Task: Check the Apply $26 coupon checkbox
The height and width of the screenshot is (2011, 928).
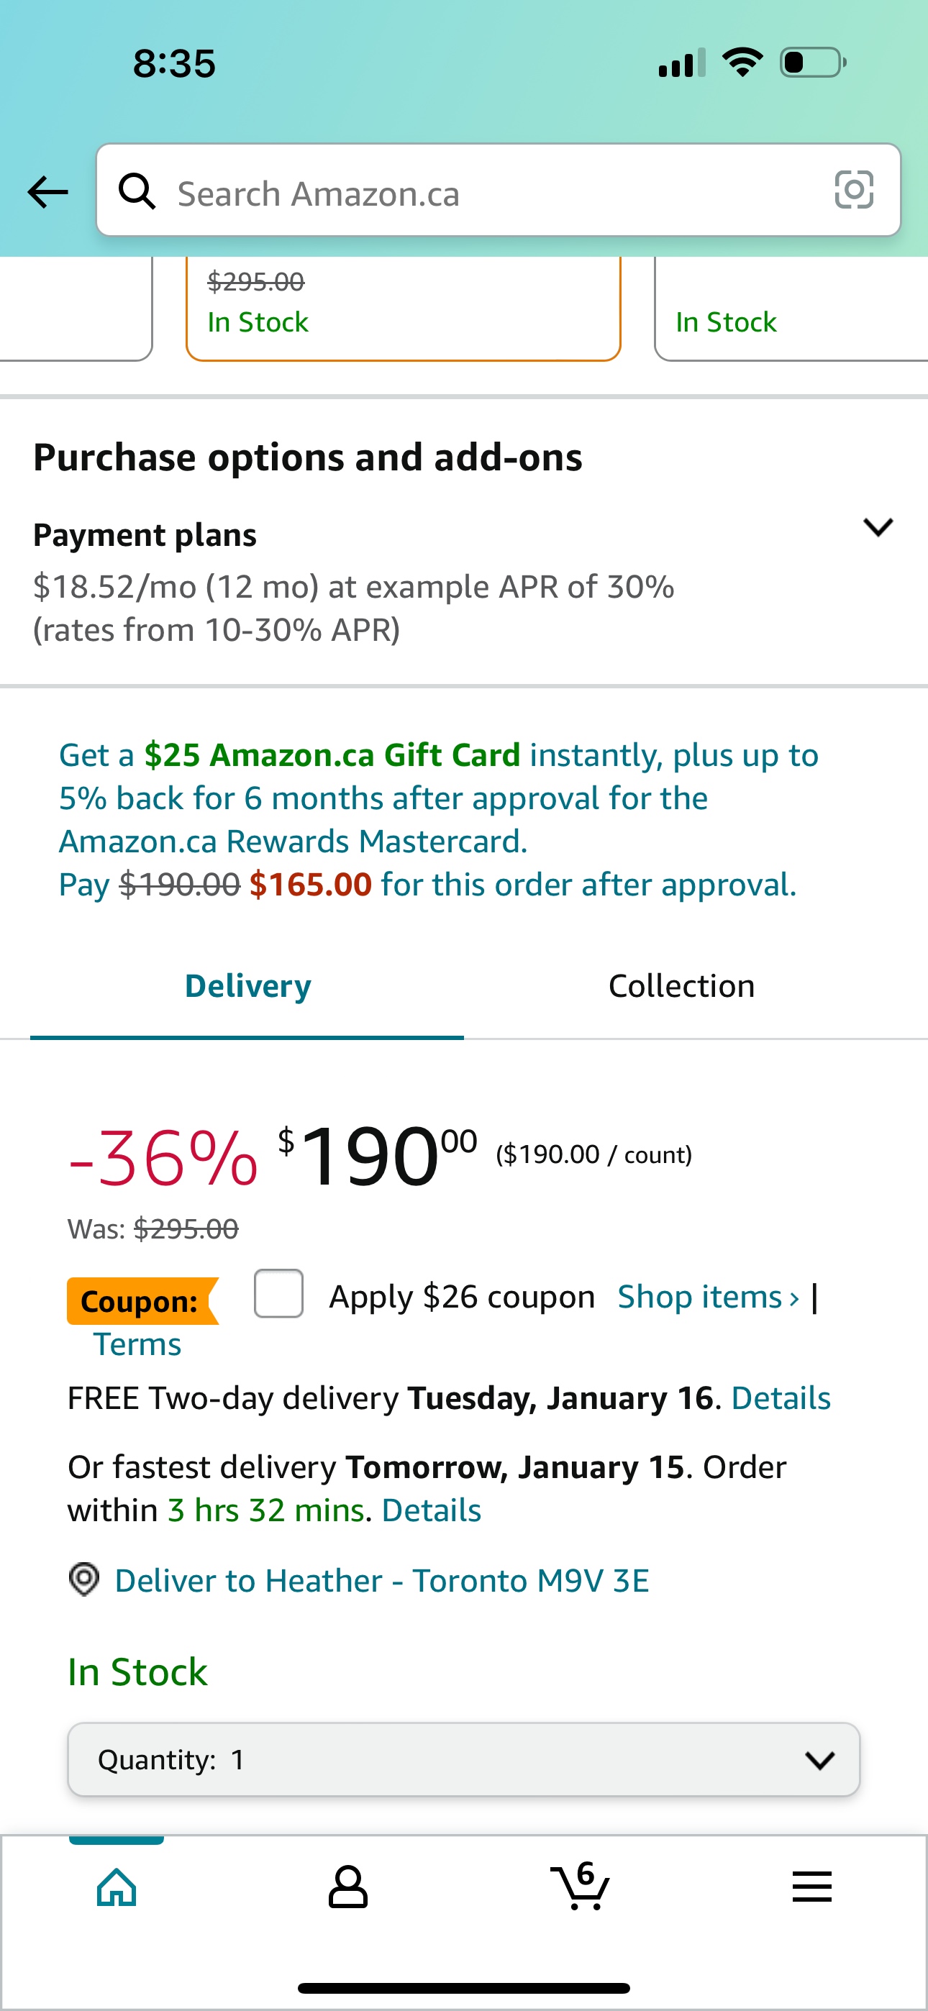Action: [x=279, y=1295]
